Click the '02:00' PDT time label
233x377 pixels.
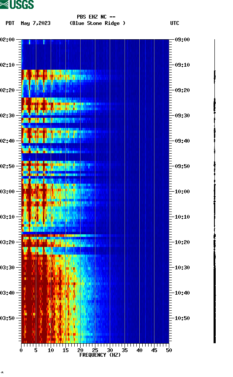(x=7, y=40)
